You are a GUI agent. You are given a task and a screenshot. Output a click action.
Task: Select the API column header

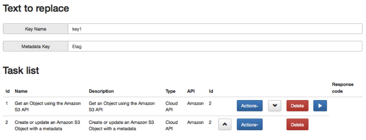[191, 91]
